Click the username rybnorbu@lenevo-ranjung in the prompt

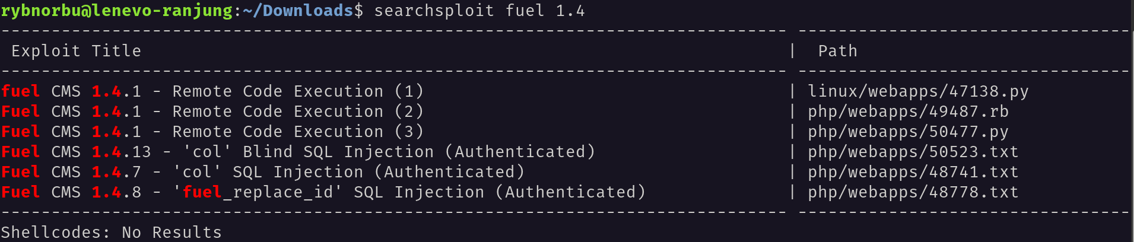(x=117, y=11)
